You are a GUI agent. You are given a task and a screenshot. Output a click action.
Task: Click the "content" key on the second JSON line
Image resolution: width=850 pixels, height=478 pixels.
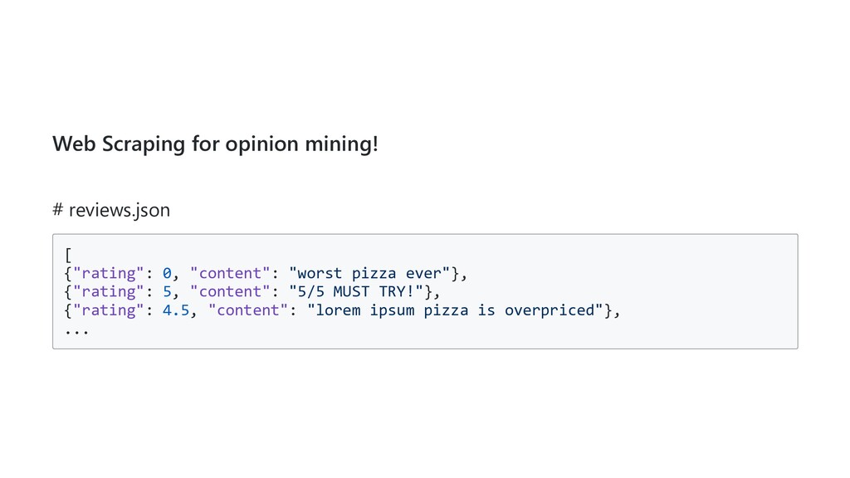click(x=230, y=291)
